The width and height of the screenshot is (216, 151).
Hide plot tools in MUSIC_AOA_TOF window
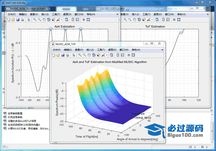pos(129,55)
